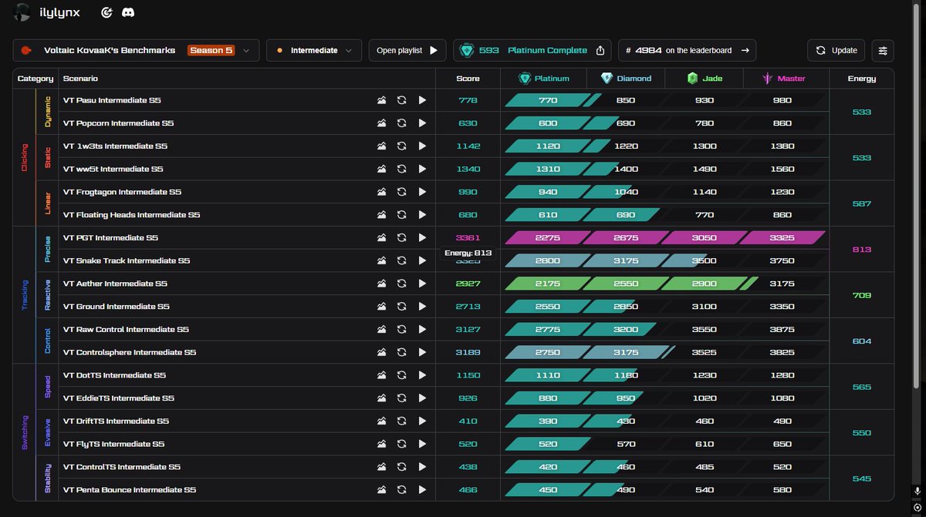The height and width of the screenshot is (517, 926).
Task: Click the Jade column header
Action: pos(704,78)
